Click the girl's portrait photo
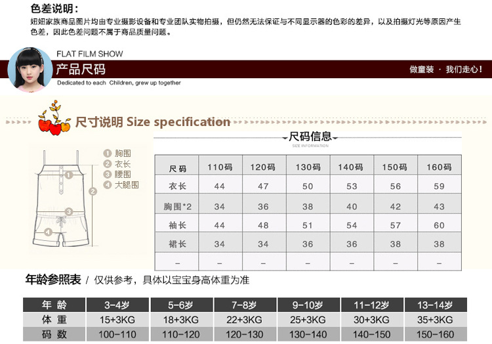 30,70
